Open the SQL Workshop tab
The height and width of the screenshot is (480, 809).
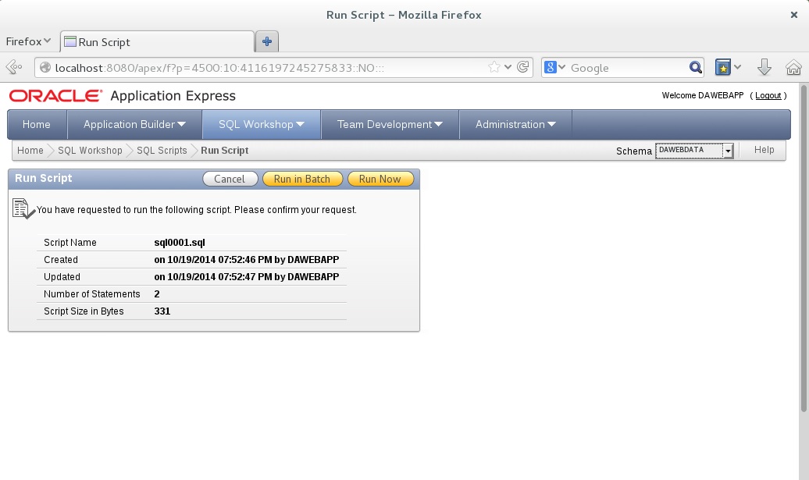[261, 124]
